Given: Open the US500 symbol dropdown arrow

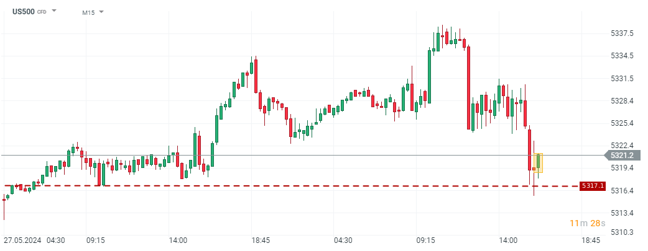Looking at the screenshot, I should point(54,11).
